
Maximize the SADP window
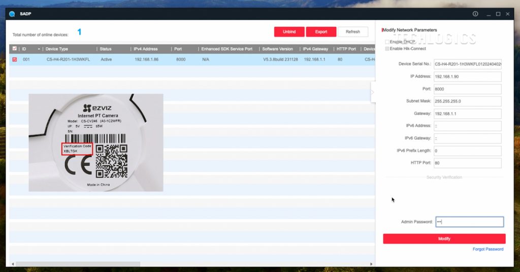(498, 14)
